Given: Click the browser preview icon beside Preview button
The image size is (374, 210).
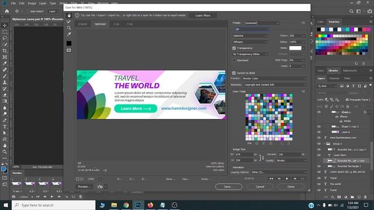Looking at the screenshot, I should coord(100,187).
